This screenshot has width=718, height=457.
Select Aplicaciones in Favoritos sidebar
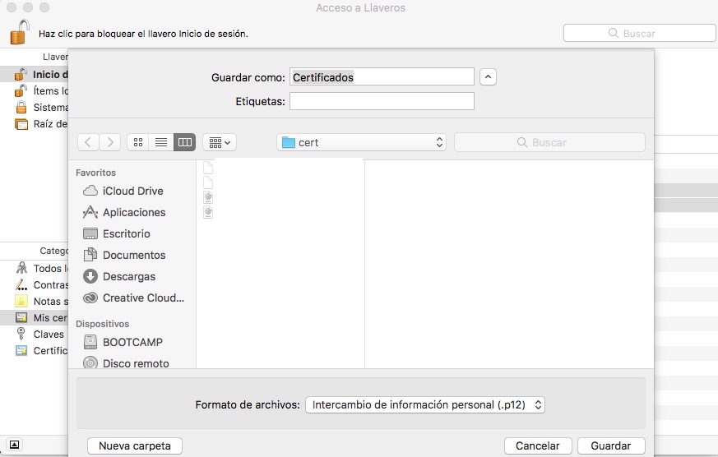tap(133, 212)
